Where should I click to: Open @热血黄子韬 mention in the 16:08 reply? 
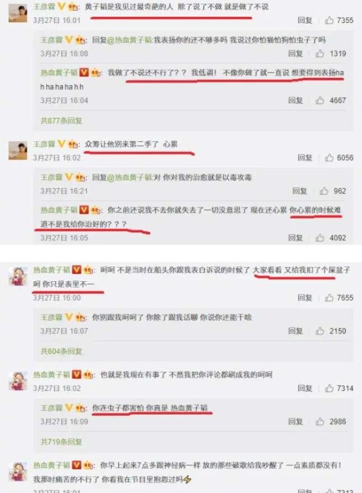(x=130, y=40)
